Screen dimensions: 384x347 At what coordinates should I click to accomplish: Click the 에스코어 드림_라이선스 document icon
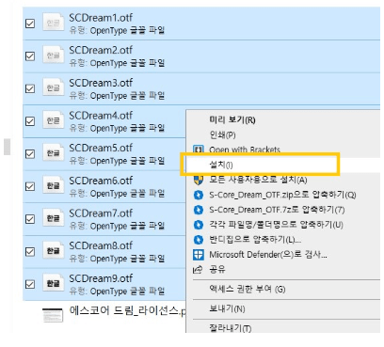(53, 315)
